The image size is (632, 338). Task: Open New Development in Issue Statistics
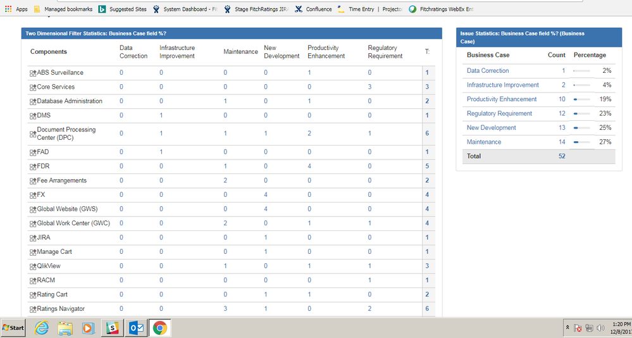(x=492, y=128)
